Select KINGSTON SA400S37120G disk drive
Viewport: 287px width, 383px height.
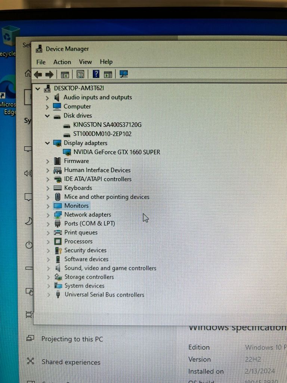pos(107,125)
